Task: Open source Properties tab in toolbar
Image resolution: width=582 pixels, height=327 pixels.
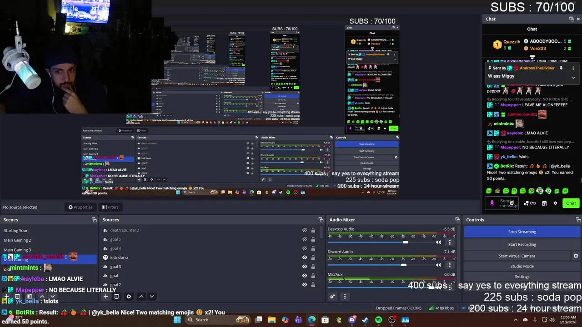Action: click(80, 207)
